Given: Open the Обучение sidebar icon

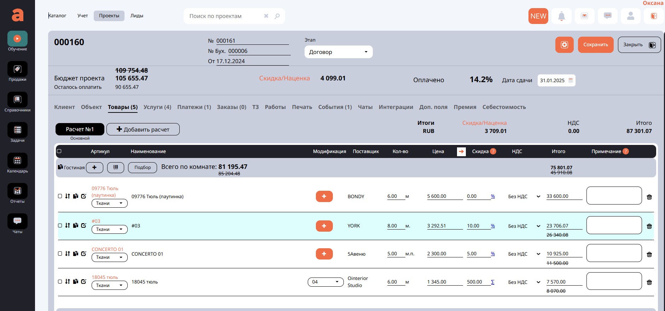Looking at the screenshot, I should click(x=17, y=39).
